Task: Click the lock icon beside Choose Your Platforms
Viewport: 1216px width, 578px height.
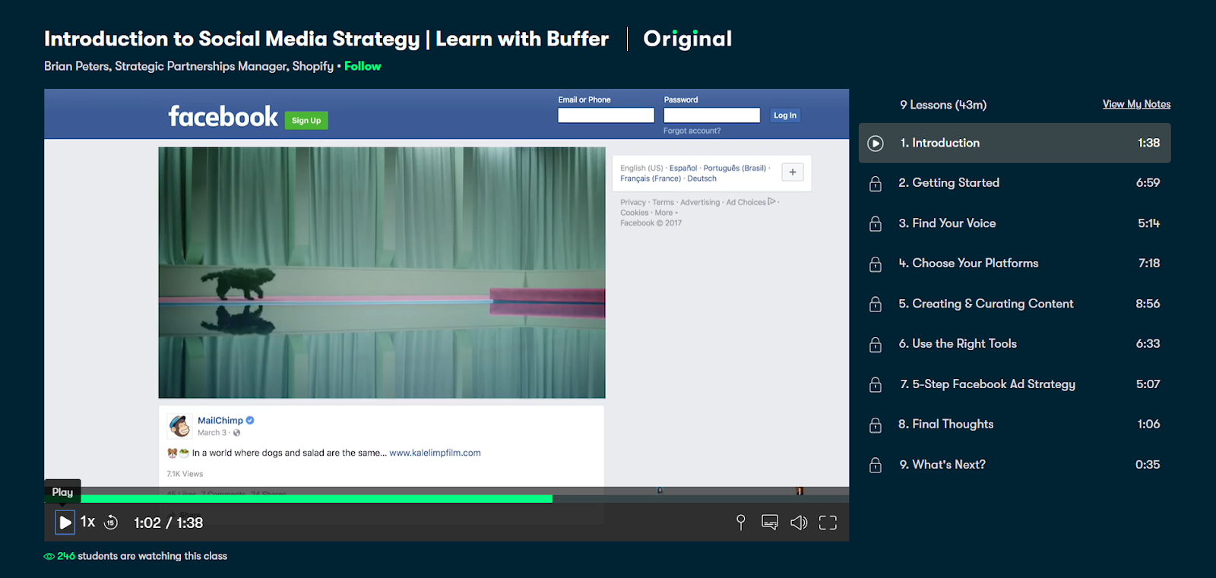Action: [876, 264]
